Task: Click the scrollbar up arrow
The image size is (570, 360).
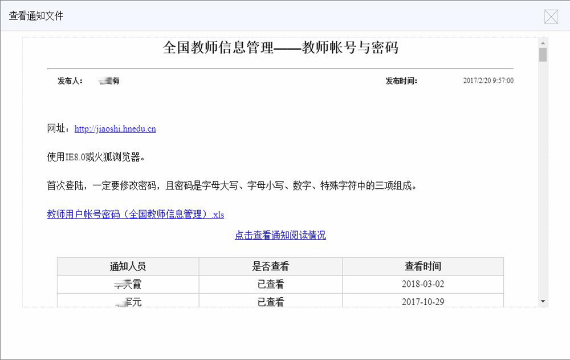Action: point(543,43)
